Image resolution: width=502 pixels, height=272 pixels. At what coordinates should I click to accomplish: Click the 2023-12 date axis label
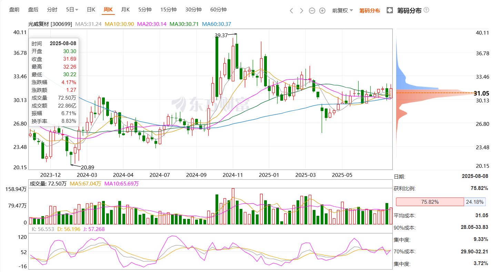(50, 175)
